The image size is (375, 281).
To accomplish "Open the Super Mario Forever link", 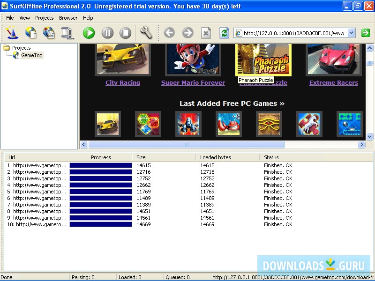I will [x=193, y=82].
